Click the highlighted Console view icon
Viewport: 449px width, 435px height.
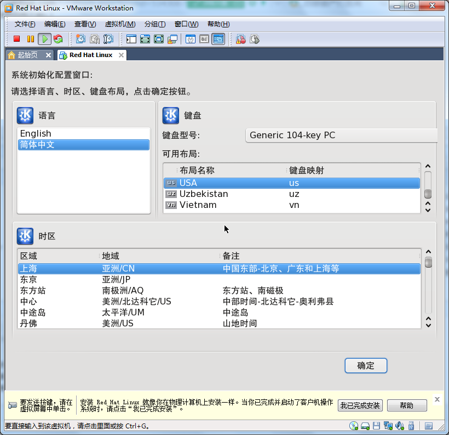coord(218,39)
